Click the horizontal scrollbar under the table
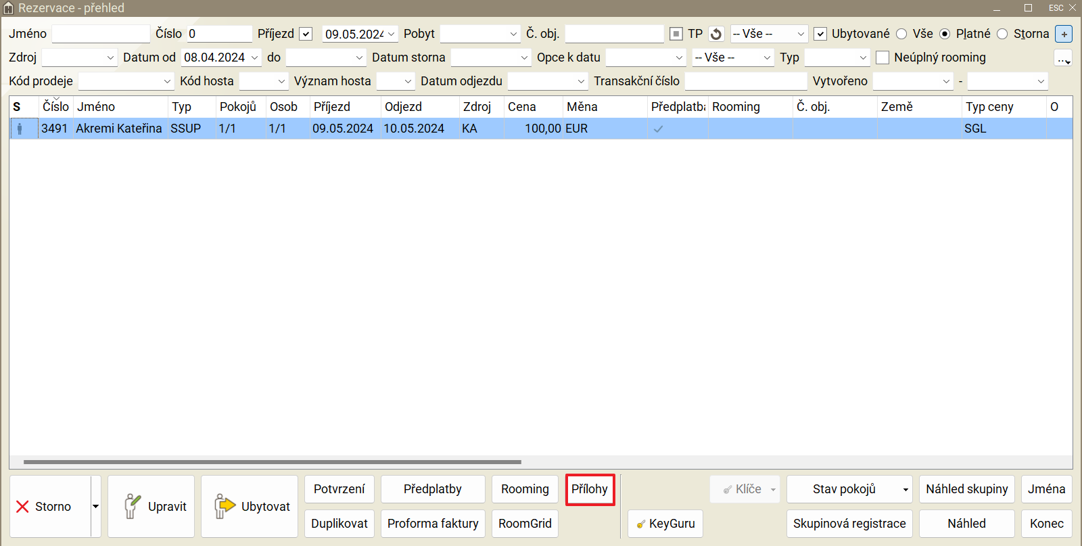The image size is (1082, 546). click(x=272, y=462)
